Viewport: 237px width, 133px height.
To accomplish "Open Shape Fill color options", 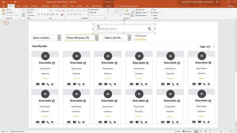I will [x=140, y=10].
